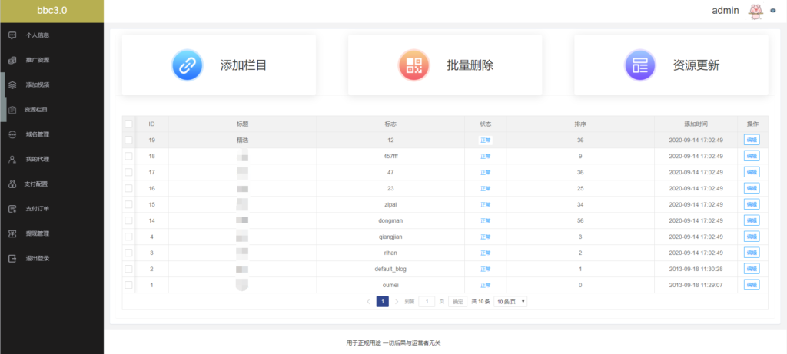This screenshot has height=354, width=787.
Task: Click the 退出登录 logout icon in sidebar
Action: pos(12,259)
